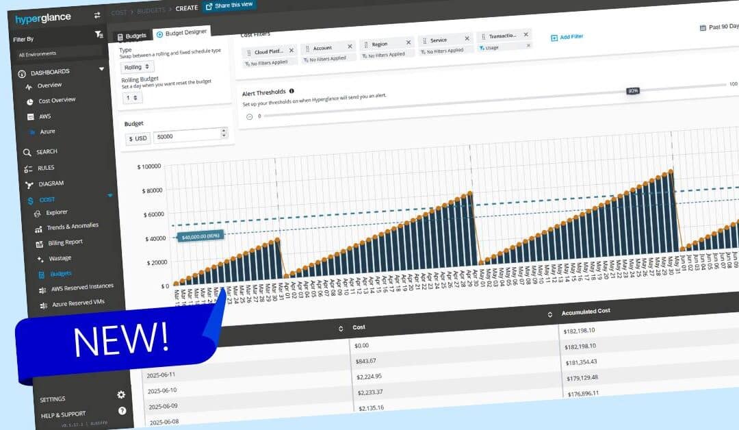Image resolution: width=739 pixels, height=430 pixels.
Task: Collapse the COST sidebar section
Action: click(109, 195)
